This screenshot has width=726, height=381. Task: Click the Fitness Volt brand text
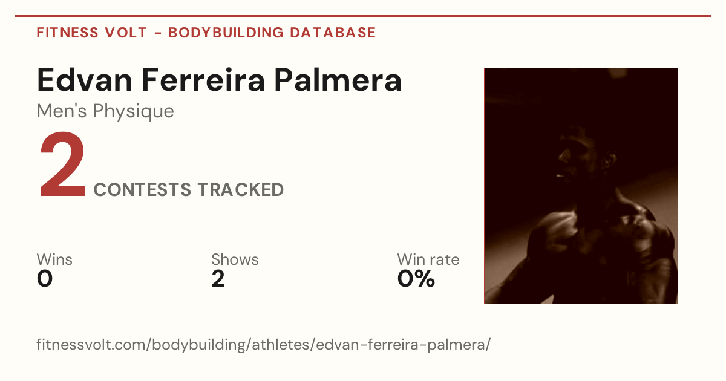92,33
